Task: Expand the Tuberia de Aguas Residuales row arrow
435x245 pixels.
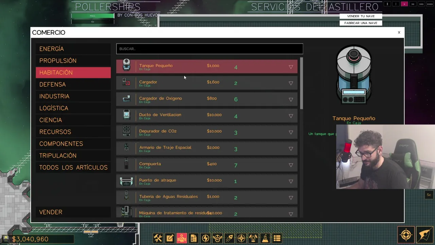Action: point(291,198)
